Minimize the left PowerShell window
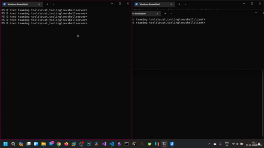The width and height of the screenshot is (264, 148). [x=112, y=4]
